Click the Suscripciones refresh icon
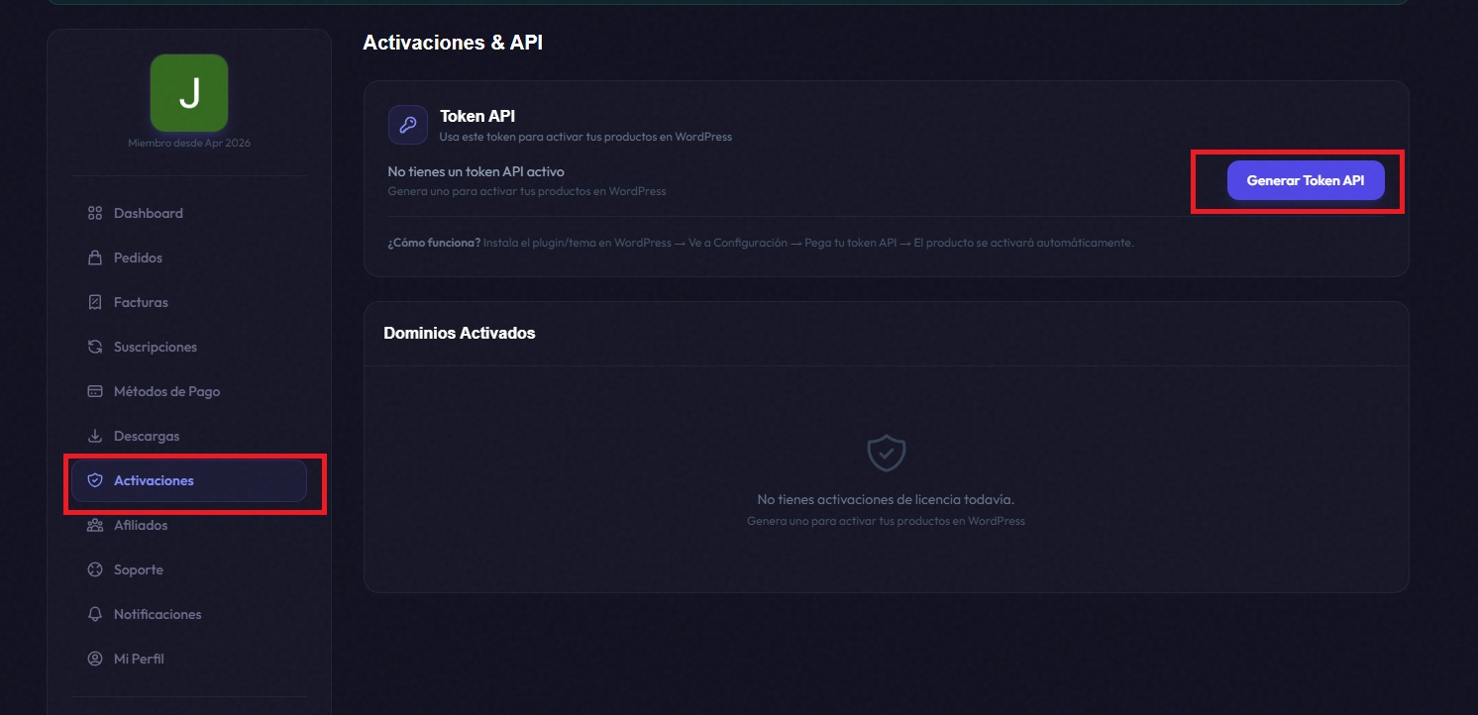1478x715 pixels. [95, 347]
